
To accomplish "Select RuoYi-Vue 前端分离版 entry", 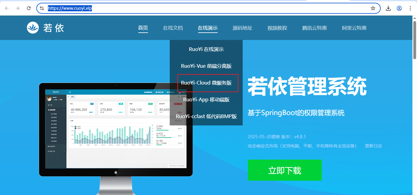I will [206, 66].
